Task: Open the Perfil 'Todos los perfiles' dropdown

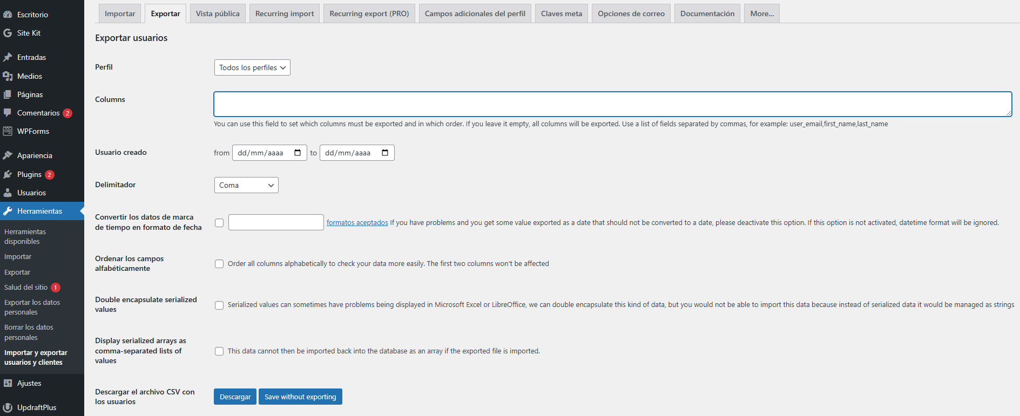Action: pyautogui.click(x=252, y=67)
